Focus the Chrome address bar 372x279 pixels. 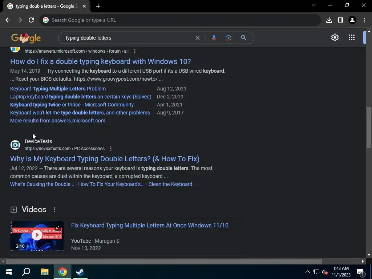180,20
